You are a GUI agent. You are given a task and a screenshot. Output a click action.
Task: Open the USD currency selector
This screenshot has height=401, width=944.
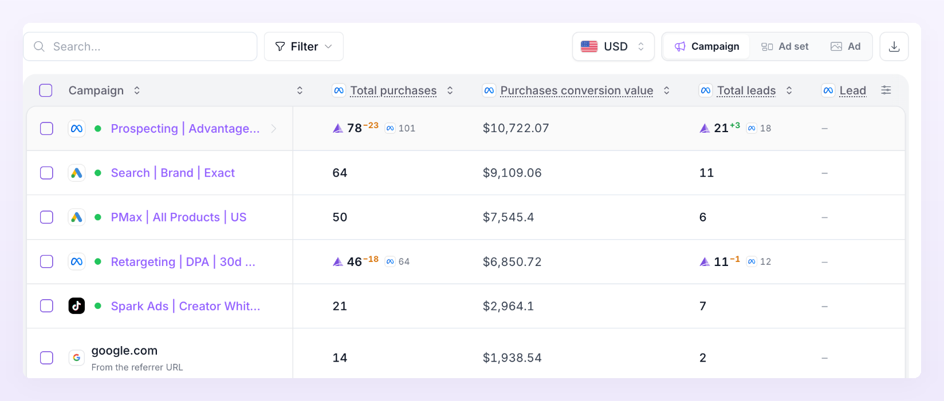point(613,46)
